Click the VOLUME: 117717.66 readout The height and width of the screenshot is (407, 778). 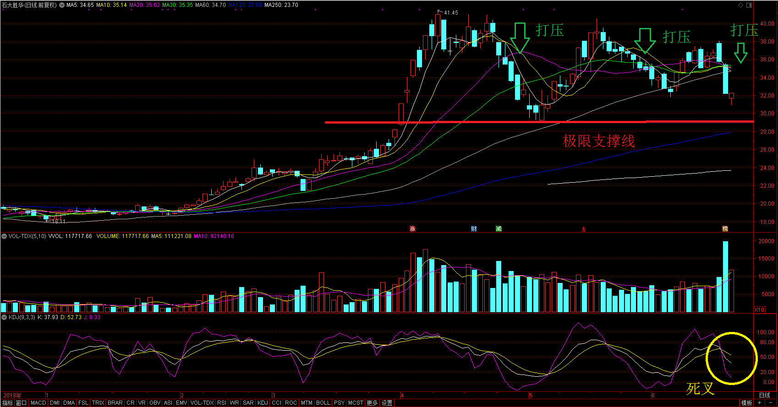pos(123,236)
